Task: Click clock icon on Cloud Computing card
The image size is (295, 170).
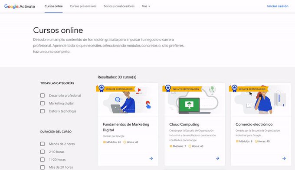Action: coord(190,146)
